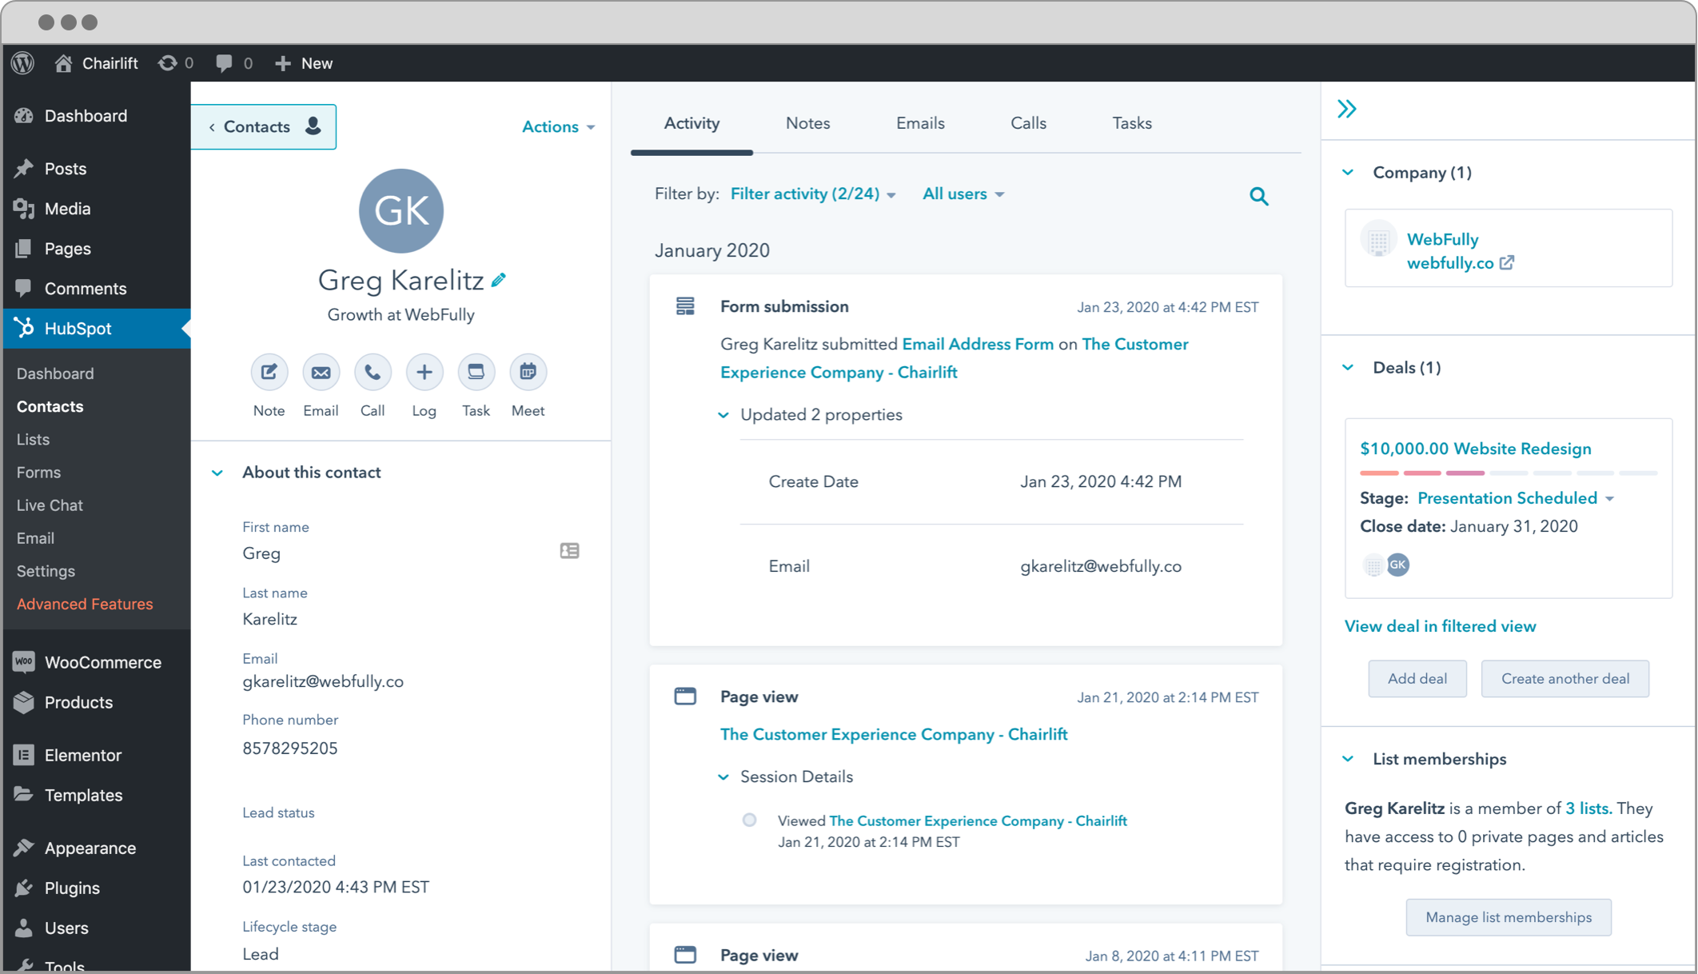Expand the All users filter dropdown
This screenshot has height=974, width=1698.
tap(961, 195)
